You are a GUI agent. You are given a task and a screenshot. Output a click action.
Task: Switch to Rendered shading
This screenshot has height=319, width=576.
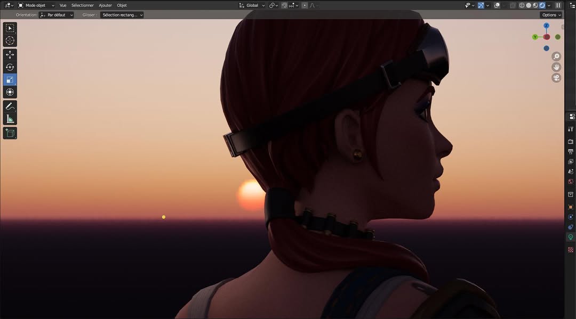542,5
